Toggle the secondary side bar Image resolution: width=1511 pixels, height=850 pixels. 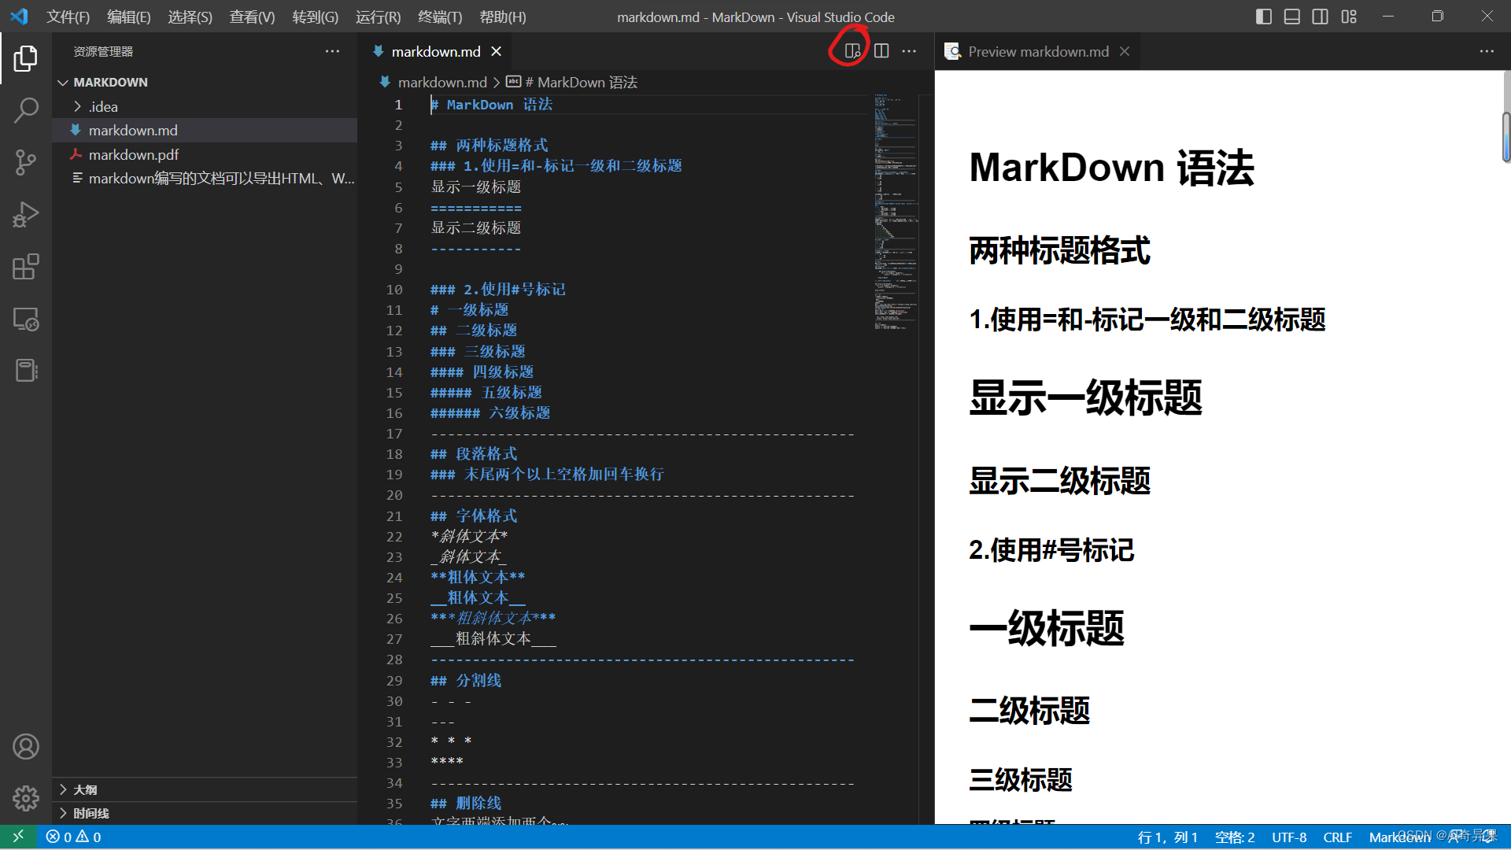coord(1320,16)
